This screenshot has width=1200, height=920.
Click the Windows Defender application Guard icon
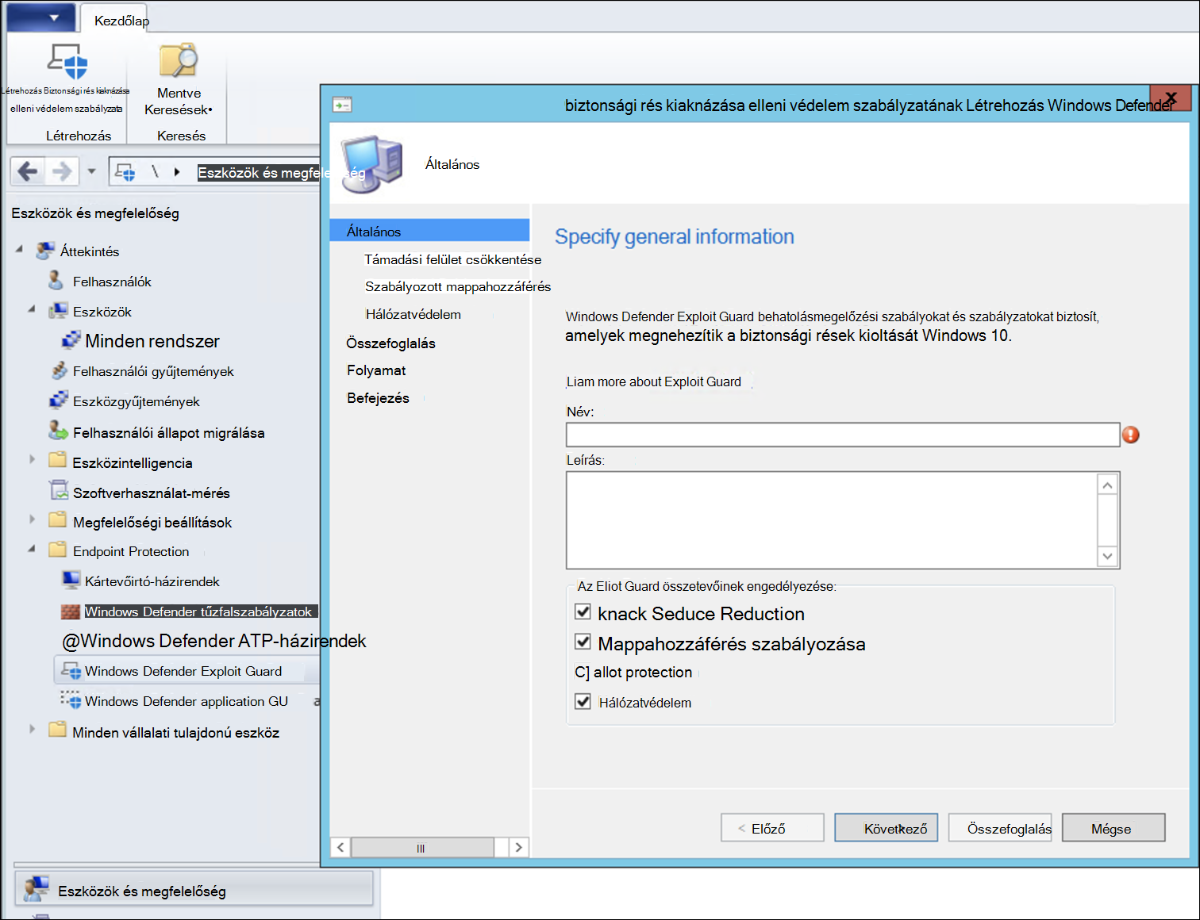[71, 700]
